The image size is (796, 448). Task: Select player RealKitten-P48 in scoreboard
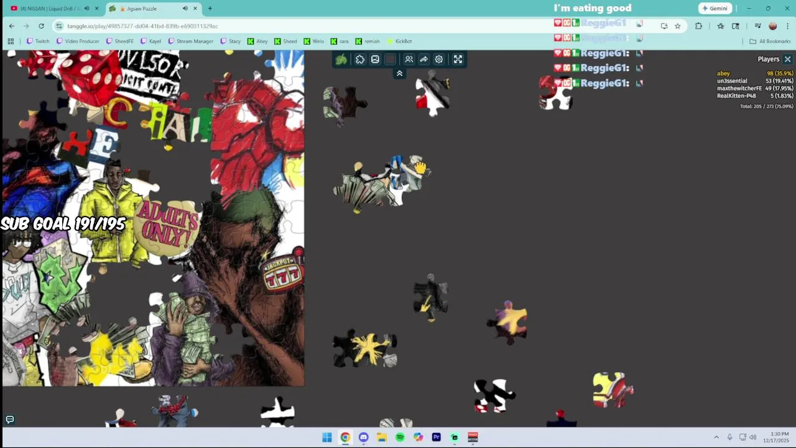(x=755, y=96)
